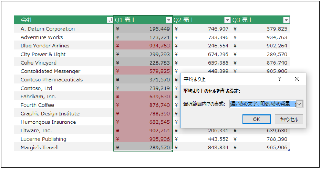Select the Consolidated Messenger cell
321x169 pixels.
click(x=63, y=71)
